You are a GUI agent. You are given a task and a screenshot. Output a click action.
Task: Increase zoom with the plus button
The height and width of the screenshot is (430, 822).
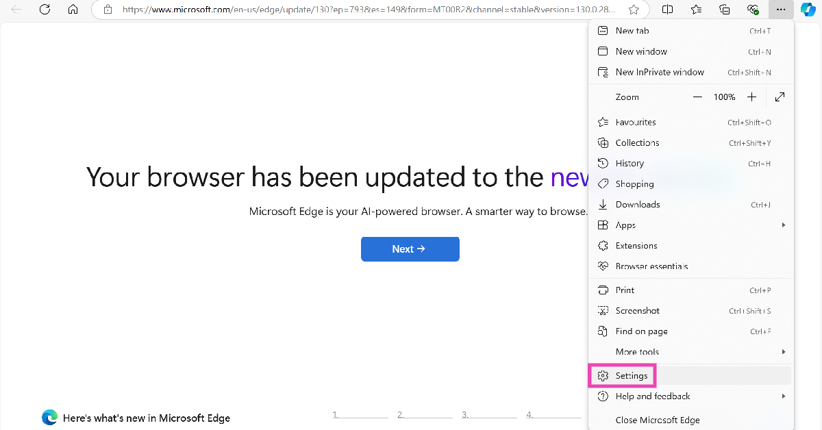(751, 97)
